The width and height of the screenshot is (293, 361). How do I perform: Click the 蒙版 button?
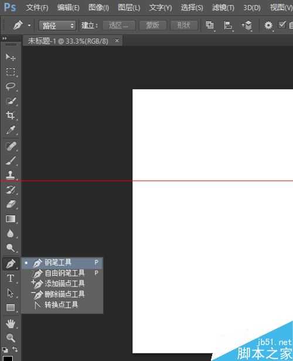point(152,25)
